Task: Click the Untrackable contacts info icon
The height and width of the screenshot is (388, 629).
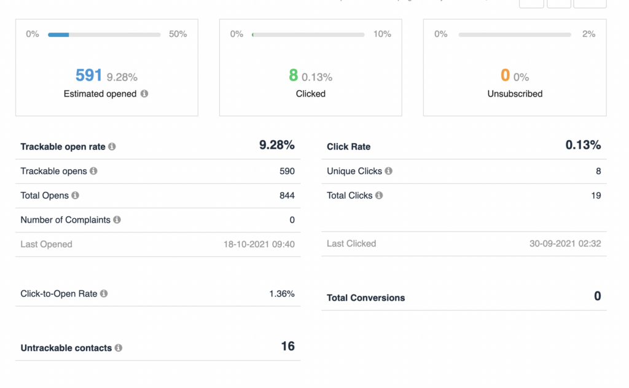Action: (x=118, y=348)
